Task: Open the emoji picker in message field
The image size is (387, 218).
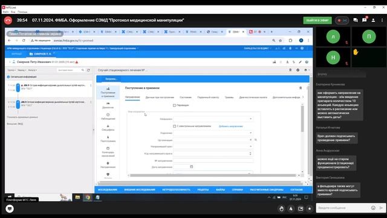Action: [x=373, y=208]
